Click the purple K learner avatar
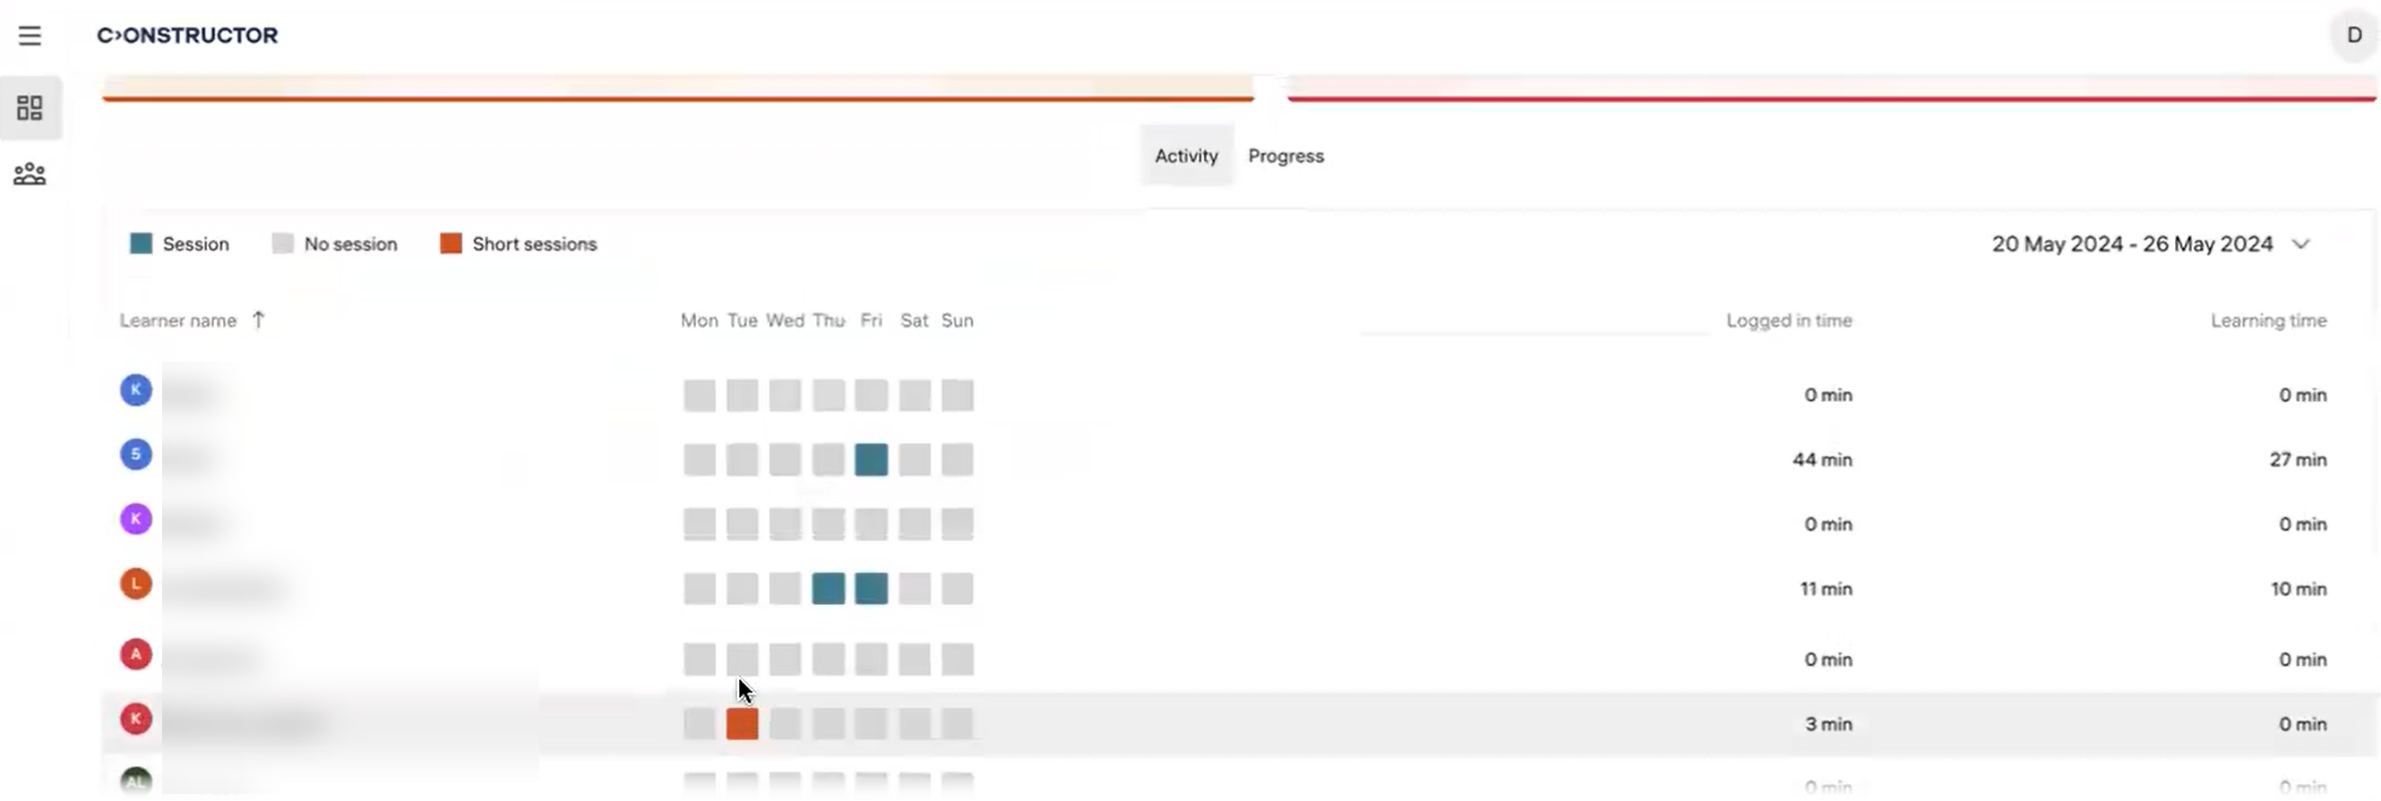Screen dimensions: 2381x801 (x=136, y=519)
